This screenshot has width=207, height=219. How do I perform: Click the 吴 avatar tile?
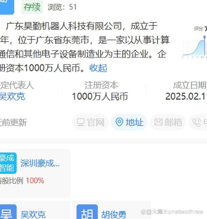coord(8,212)
